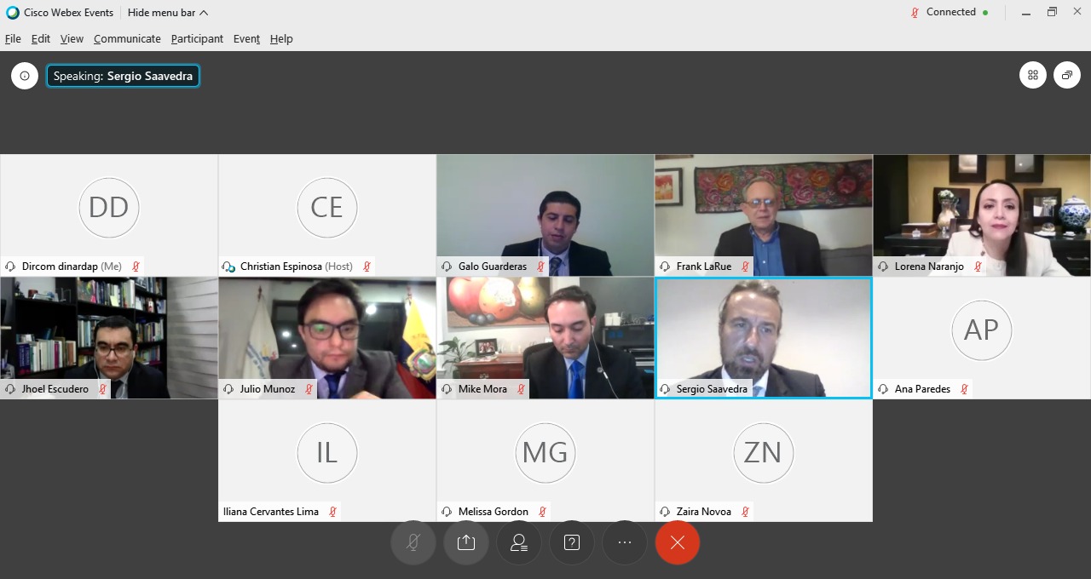This screenshot has width=1091, height=579.
Task: Unmute the microphone in bottom toolbar
Action: (413, 542)
